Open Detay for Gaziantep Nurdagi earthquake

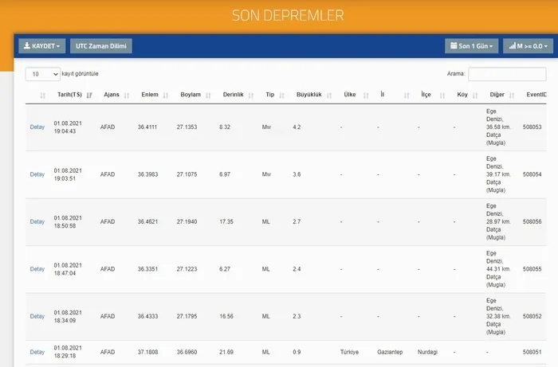37,352
